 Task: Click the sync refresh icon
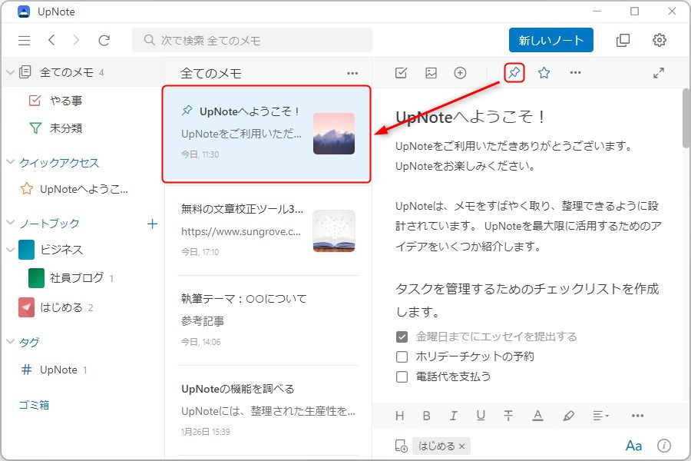pyautogui.click(x=104, y=41)
